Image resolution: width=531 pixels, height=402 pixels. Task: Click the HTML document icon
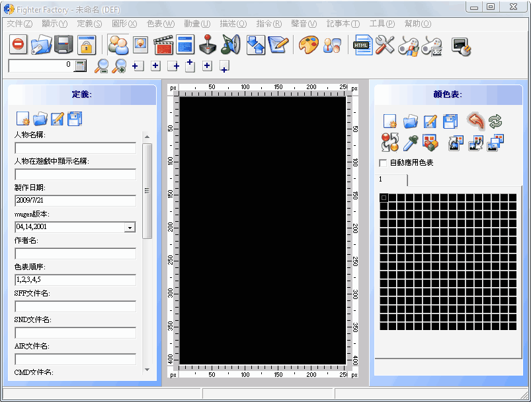(x=362, y=45)
